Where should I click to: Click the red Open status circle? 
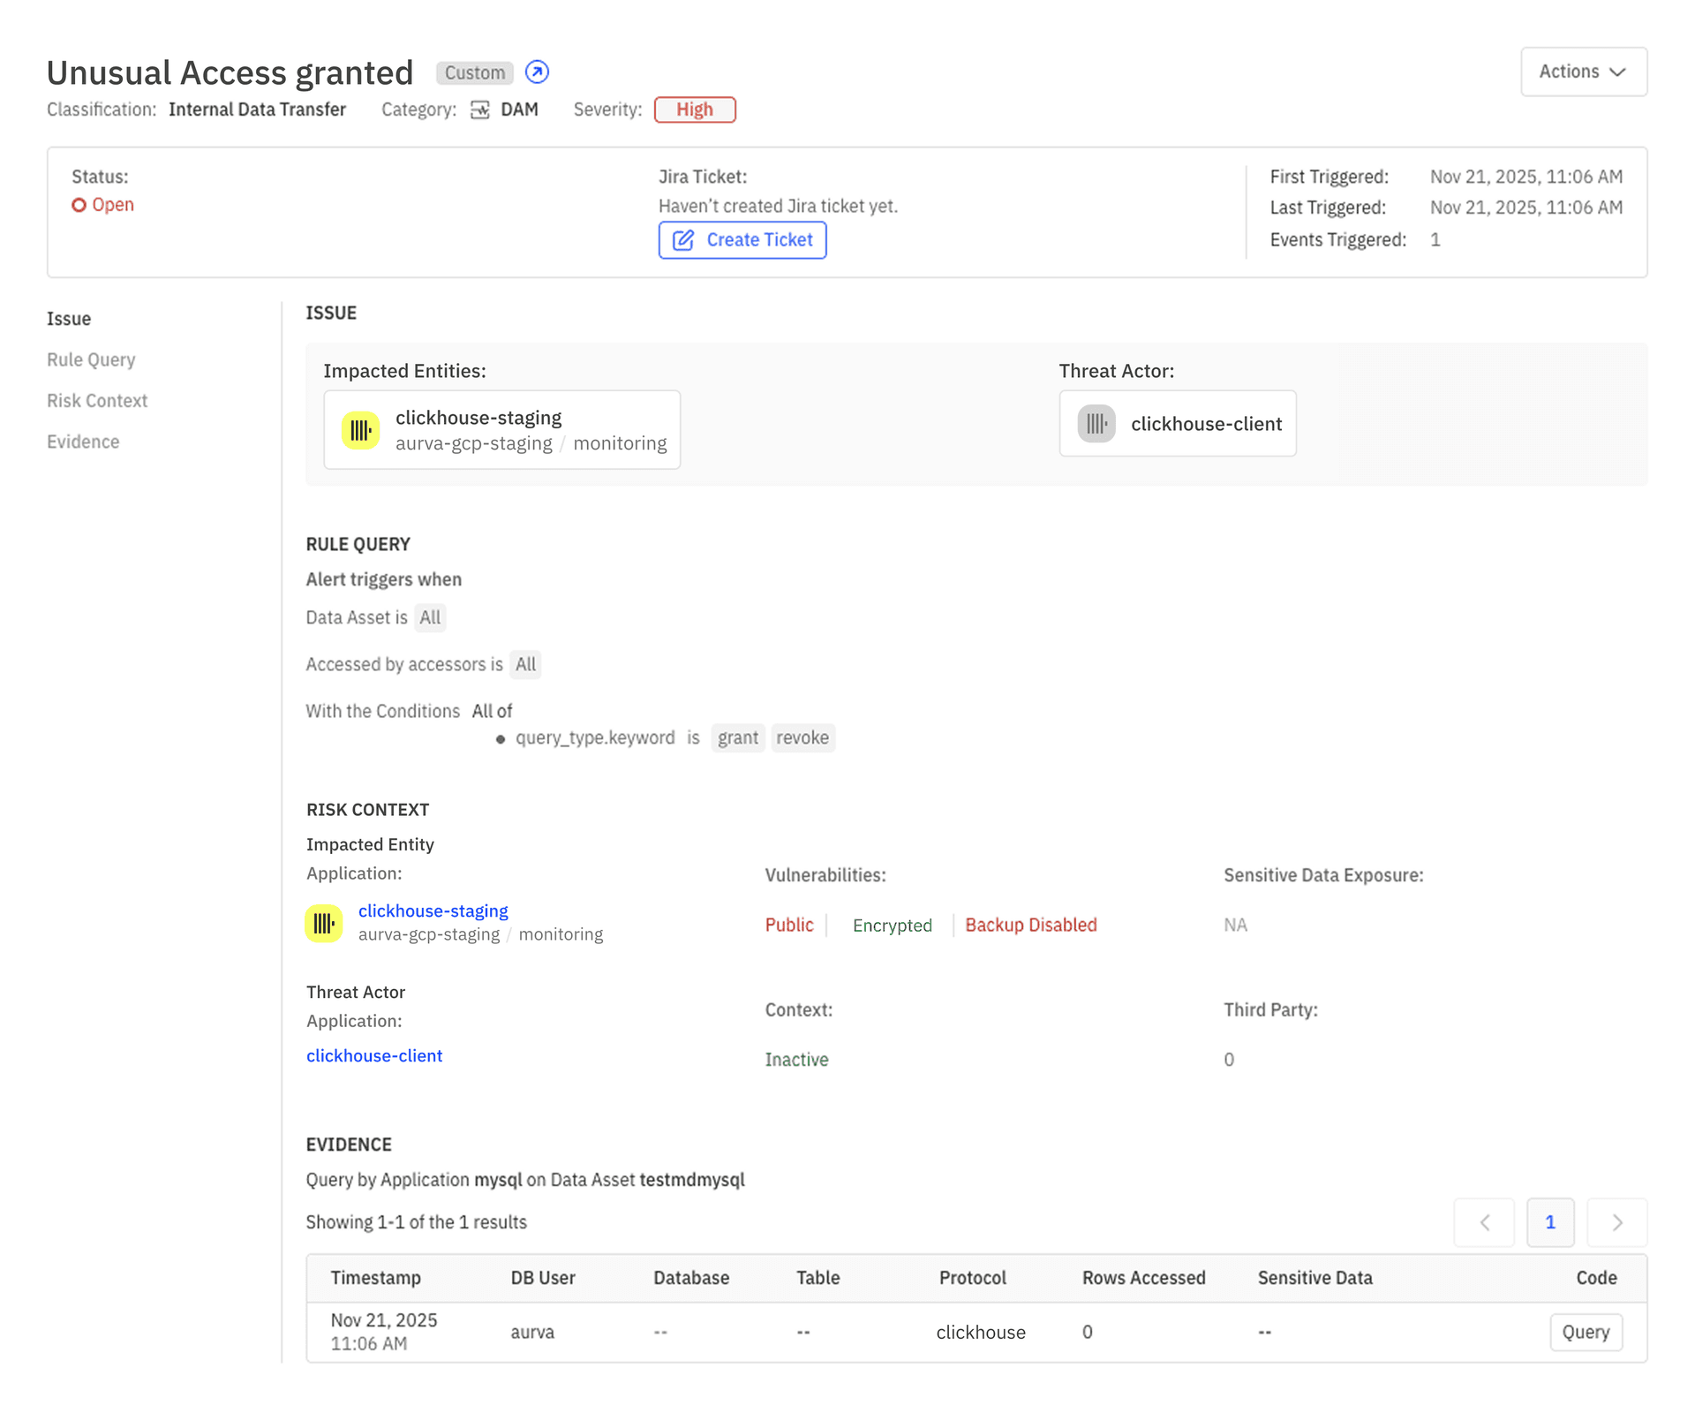point(79,205)
